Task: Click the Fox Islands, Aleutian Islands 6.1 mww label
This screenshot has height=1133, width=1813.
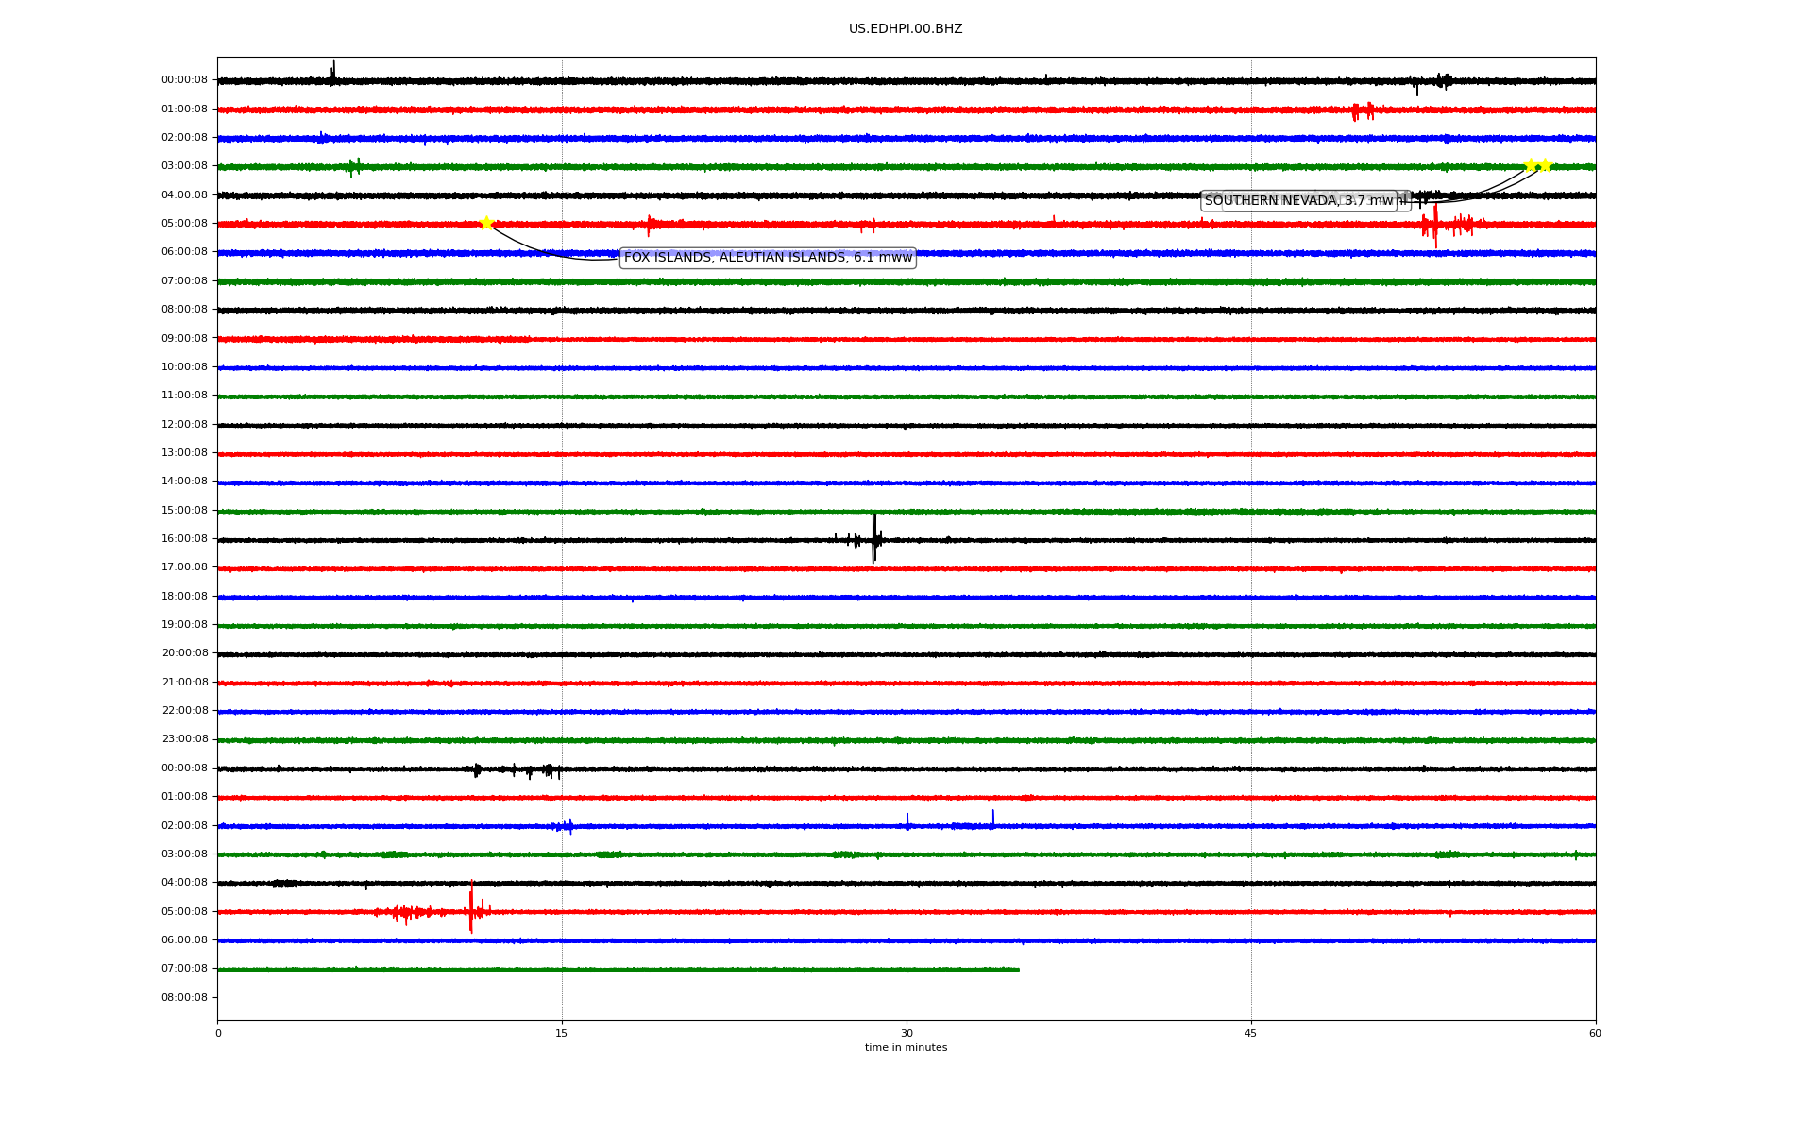Action: point(767,257)
